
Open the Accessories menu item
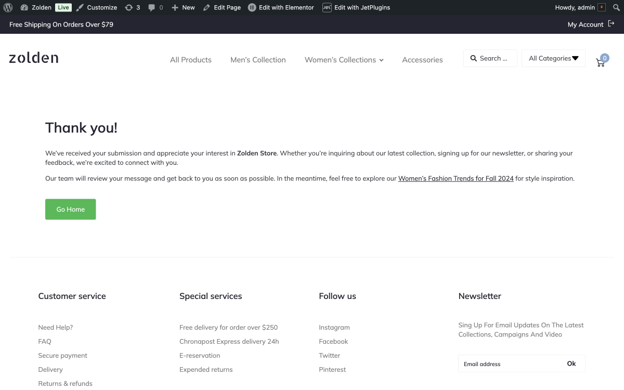point(422,60)
